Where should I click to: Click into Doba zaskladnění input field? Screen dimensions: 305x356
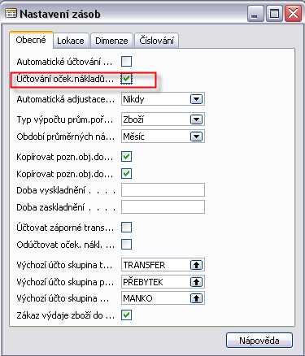tap(163, 207)
